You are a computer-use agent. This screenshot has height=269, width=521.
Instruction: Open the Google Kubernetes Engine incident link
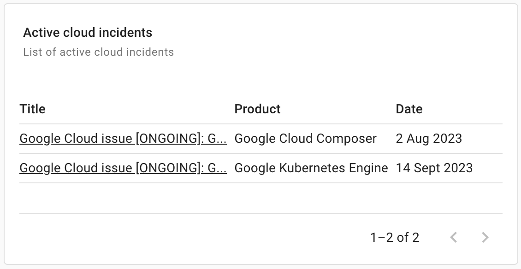pos(123,168)
